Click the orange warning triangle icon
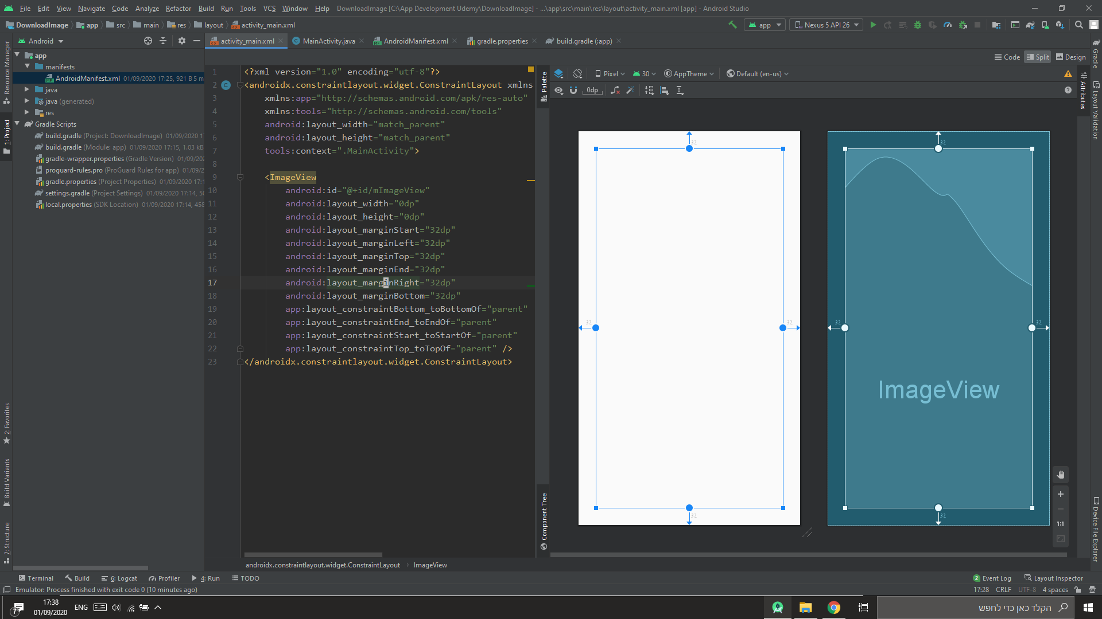 coord(1068,73)
